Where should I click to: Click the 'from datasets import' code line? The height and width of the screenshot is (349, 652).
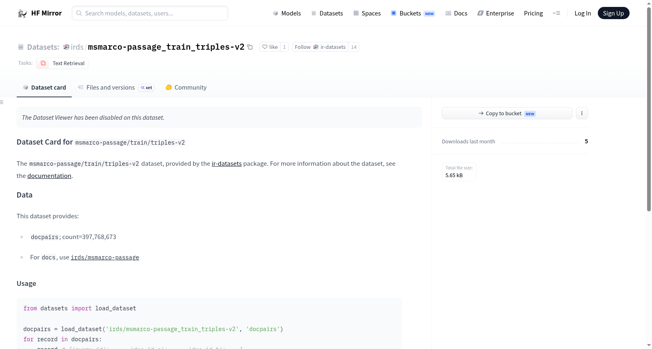[x=80, y=308]
